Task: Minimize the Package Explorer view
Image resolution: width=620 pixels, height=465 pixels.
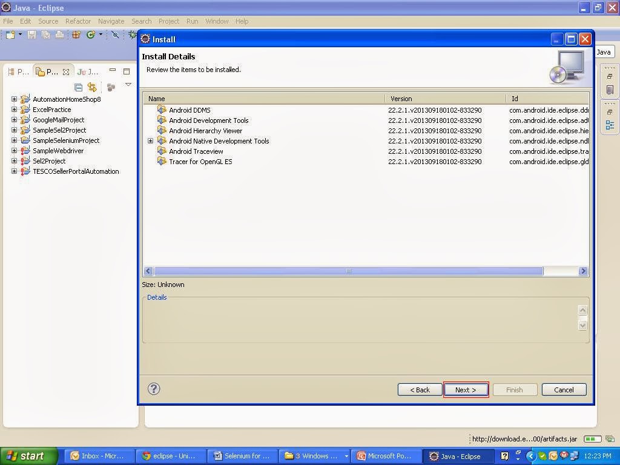Action: coord(113,70)
